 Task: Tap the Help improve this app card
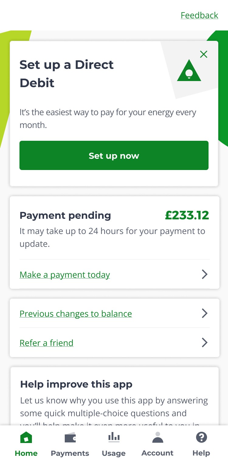pos(115,396)
